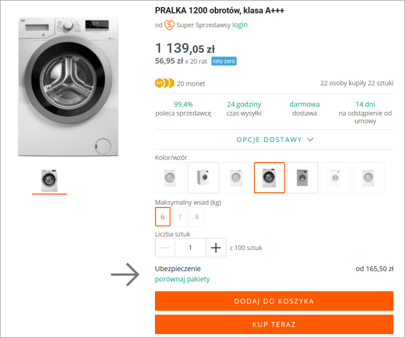The height and width of the screenshot is (338, 405).
Task: Click the minus icon to decrease quantity
Action: [x=165, y=247]
